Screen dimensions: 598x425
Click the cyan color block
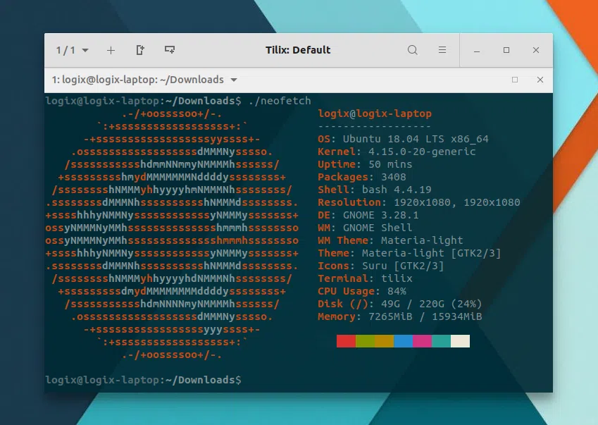(441, 341)
